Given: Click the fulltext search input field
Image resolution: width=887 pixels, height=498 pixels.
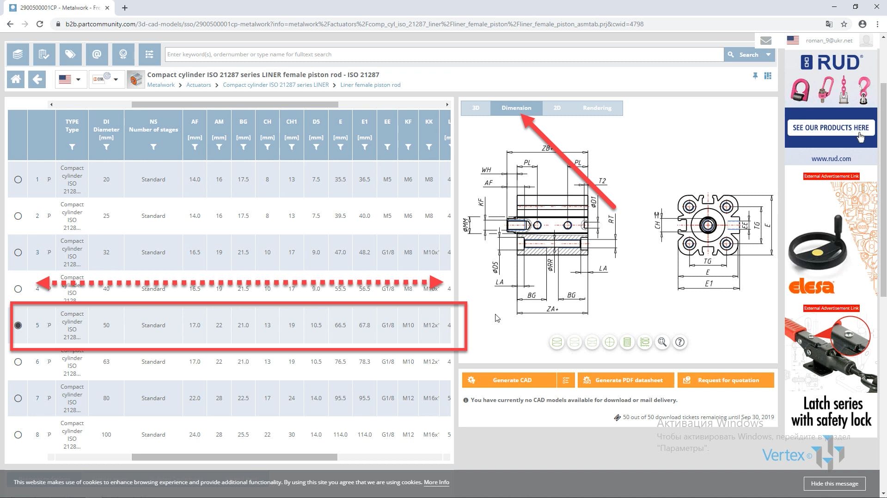Looking at the screenshot, I should click(x=444, y=54).
